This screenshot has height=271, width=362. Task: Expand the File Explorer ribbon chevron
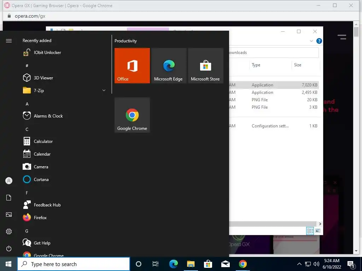pyautogui.click(x=311, y=41)
